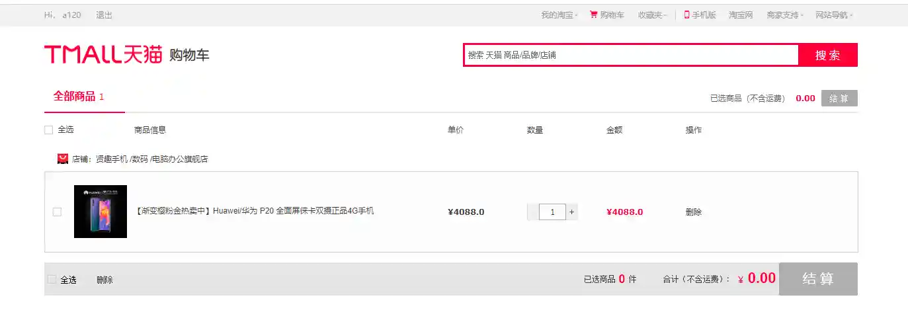This screenshot has width=908, height=322.
Task: Increase quantity with the plus button
Action: tap(572, 212)
